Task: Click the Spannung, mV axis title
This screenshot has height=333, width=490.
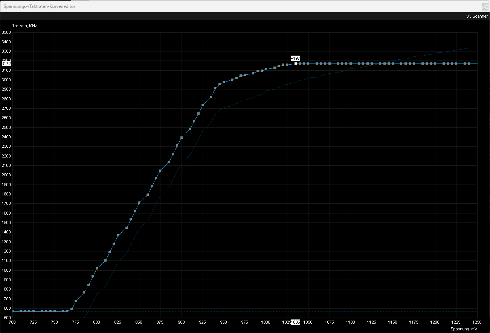Action: pyautogui.click(x=464, y=328)
